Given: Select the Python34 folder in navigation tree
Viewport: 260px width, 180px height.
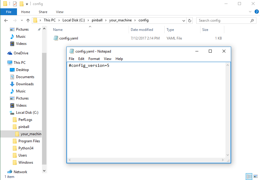Looking at the screenshot, I should 24,148.
